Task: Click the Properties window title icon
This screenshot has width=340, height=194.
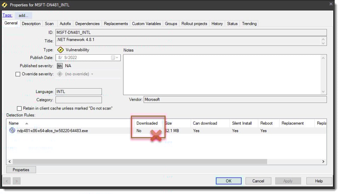Action: [5, 5]
